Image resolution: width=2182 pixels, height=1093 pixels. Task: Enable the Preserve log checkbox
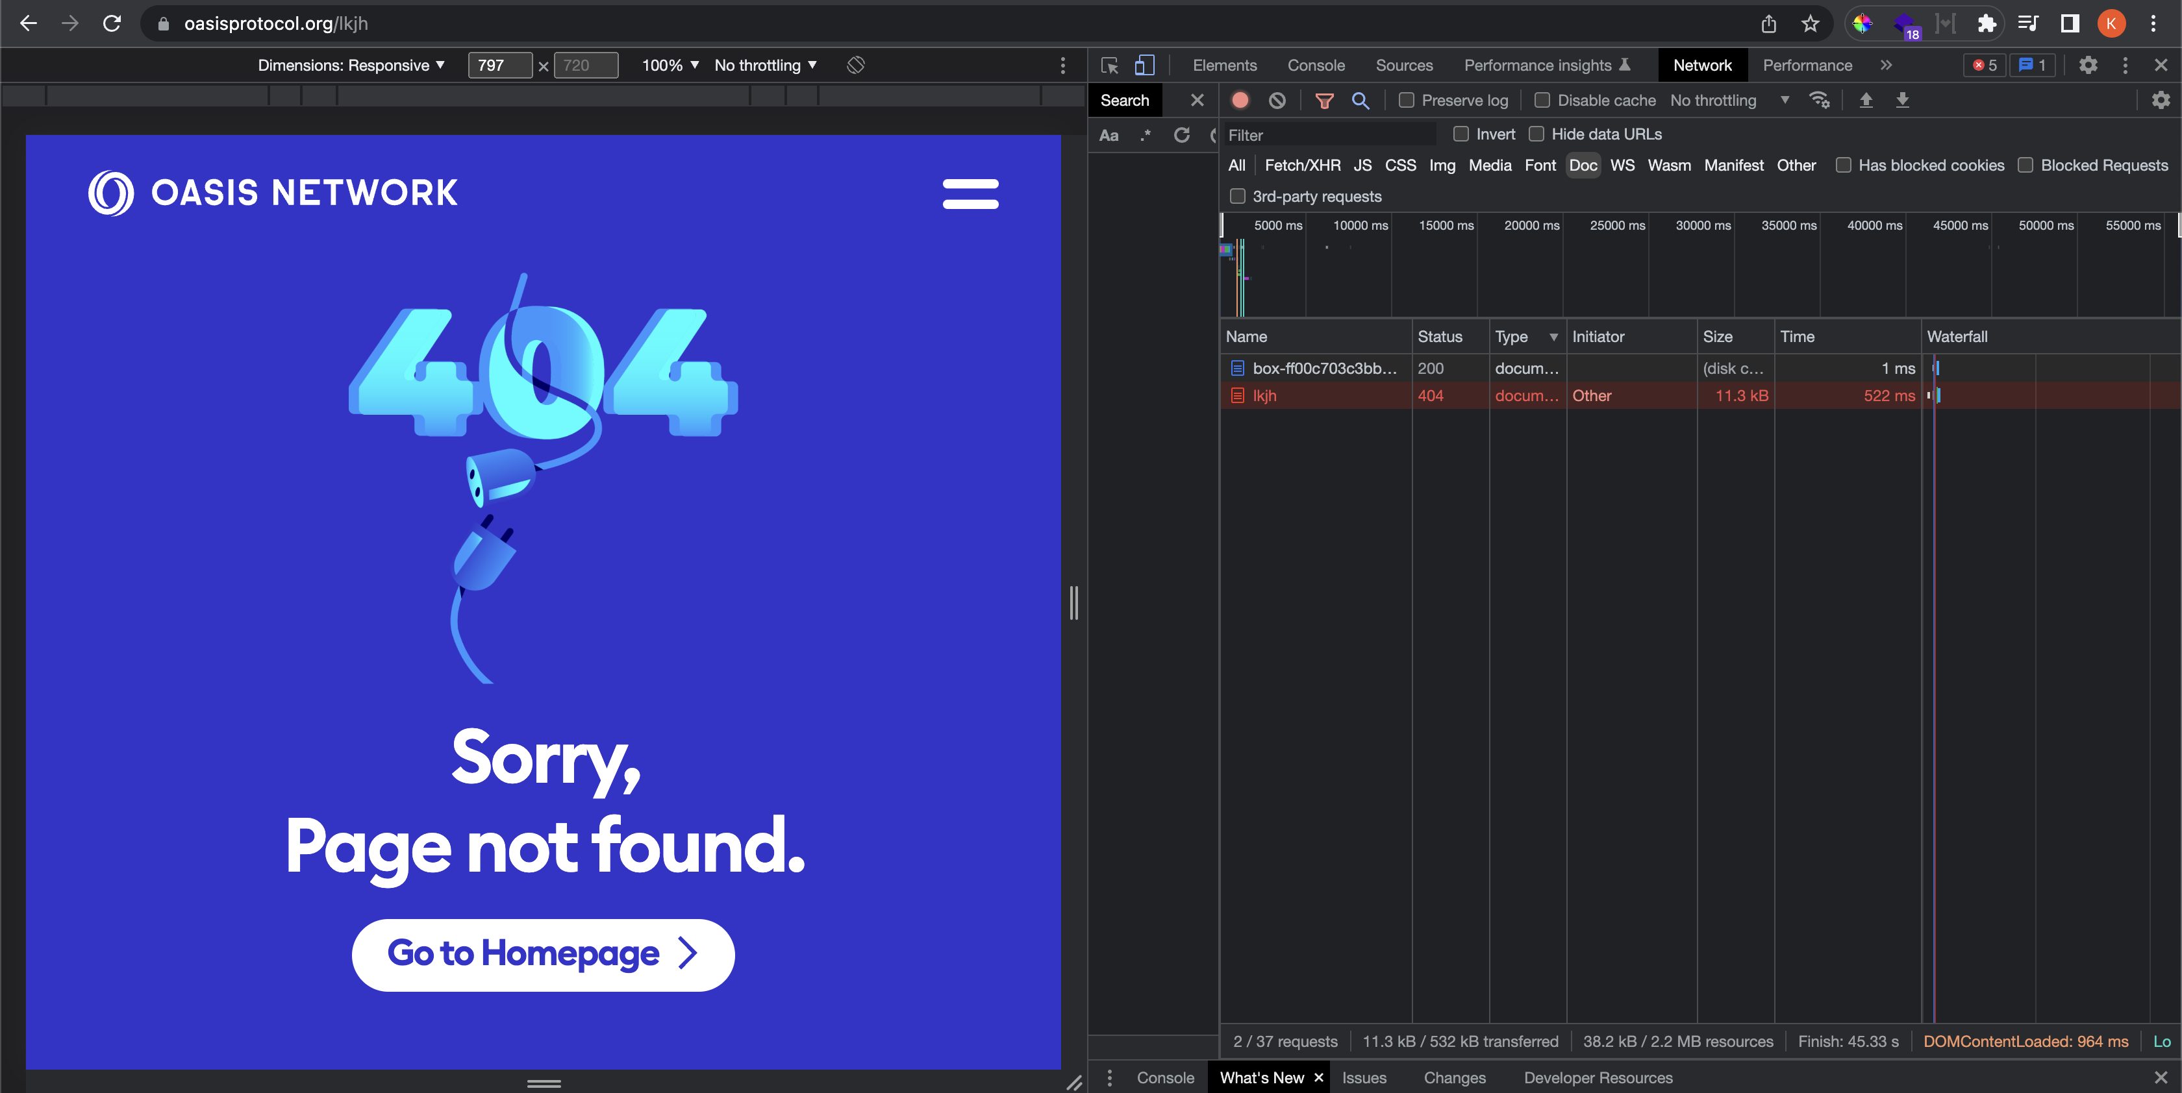pos(1406,100)
